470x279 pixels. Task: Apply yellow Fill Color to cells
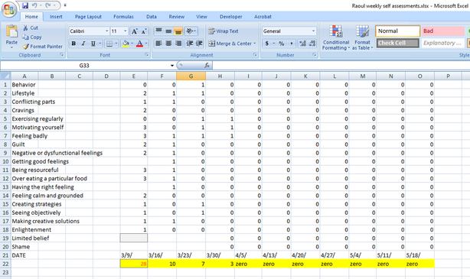coord(126,44)
